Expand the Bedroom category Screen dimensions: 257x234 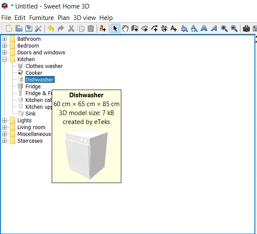point(4,45)
